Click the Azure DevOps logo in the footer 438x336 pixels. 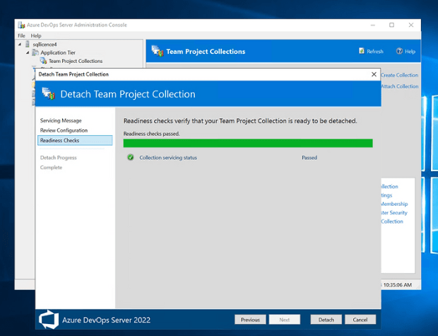click(x=49, y=319)
